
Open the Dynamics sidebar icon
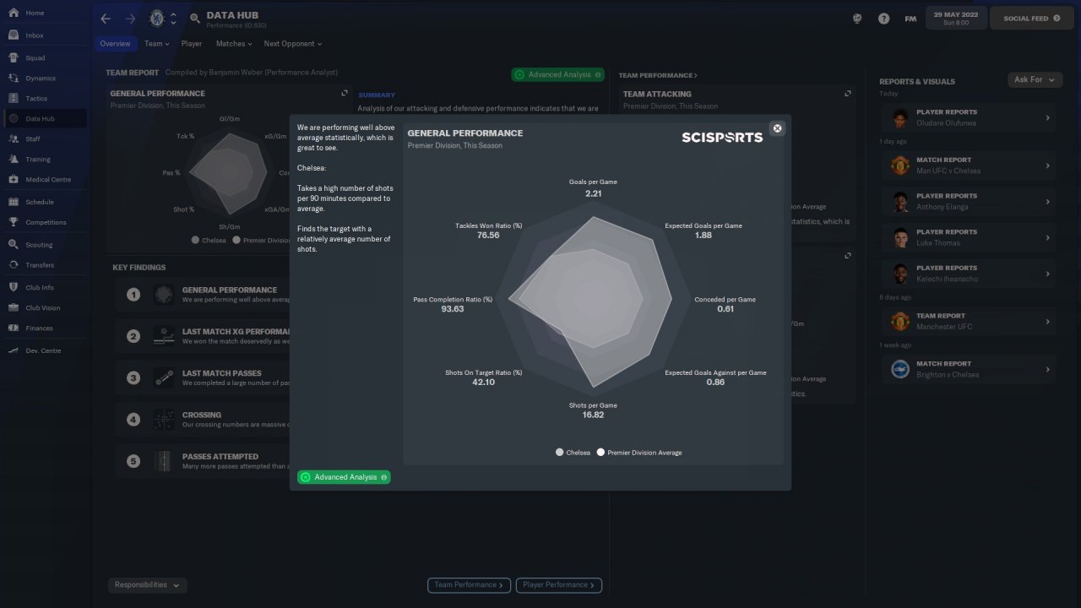tap(14, 78)
